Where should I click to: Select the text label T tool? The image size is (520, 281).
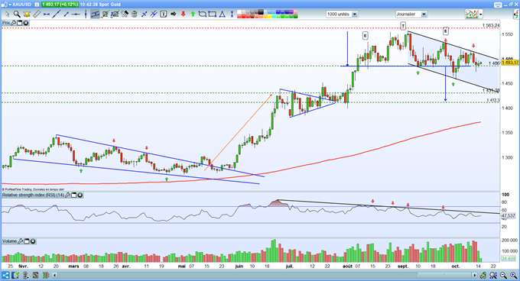point(163,15)
